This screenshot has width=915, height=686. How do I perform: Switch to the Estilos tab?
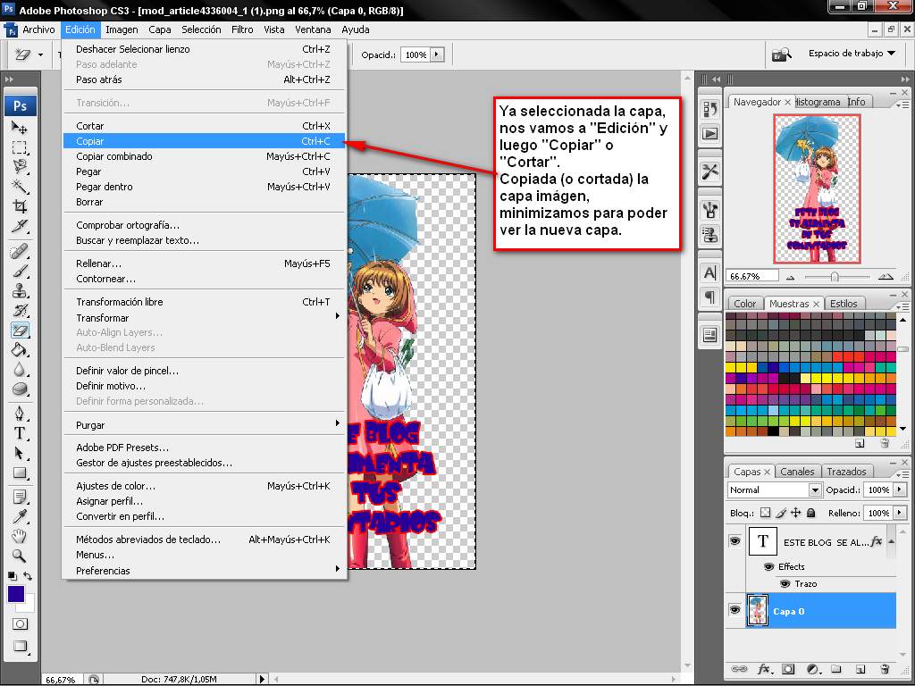pyautogui.click(x=844, y=304)
